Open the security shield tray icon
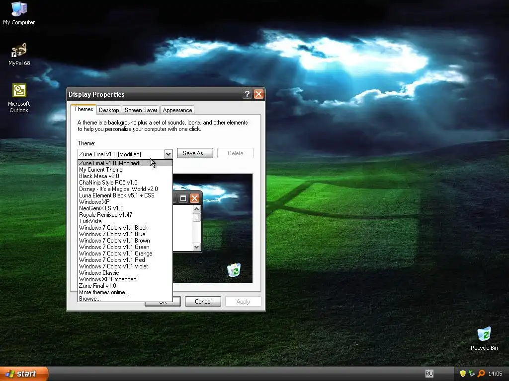Image resolution: width=509 pixels, height=381 pixels. click(463, 374)
